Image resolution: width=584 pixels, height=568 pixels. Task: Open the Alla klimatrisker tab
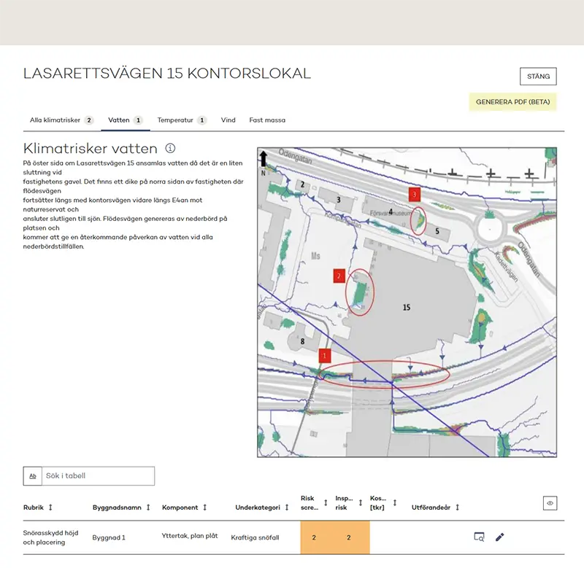click(61, 120)
